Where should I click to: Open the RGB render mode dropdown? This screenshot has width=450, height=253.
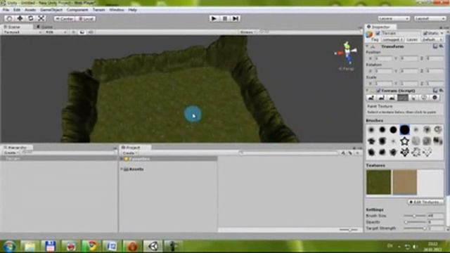56,32
